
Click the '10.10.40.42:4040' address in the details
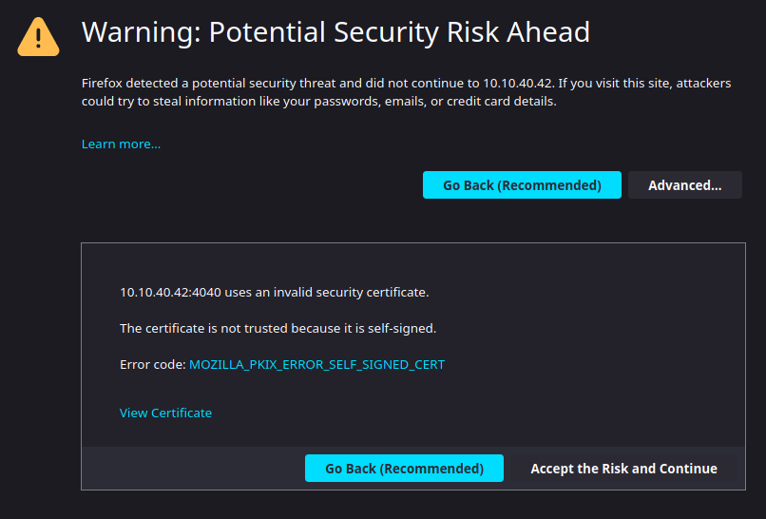point(169,292)
